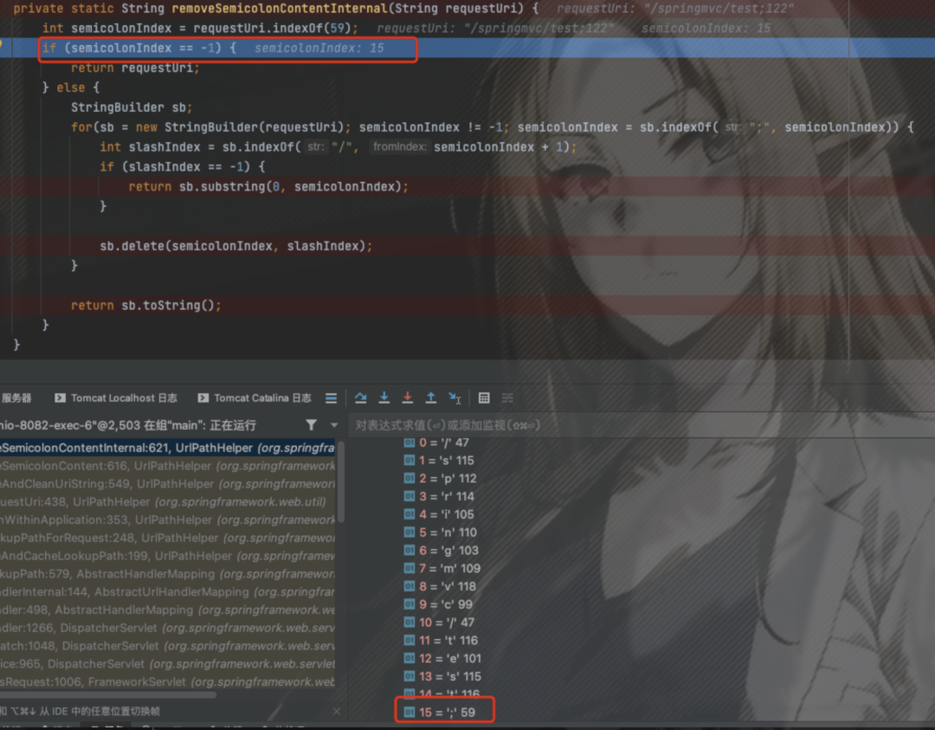Select variable row 1 = 's' 115
The height and width of the screenshot is (730, 935).
click(439, 461)
